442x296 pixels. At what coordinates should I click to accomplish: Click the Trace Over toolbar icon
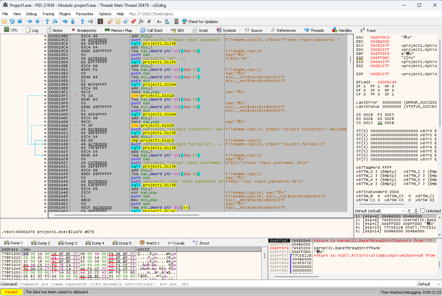click(73, 21)
